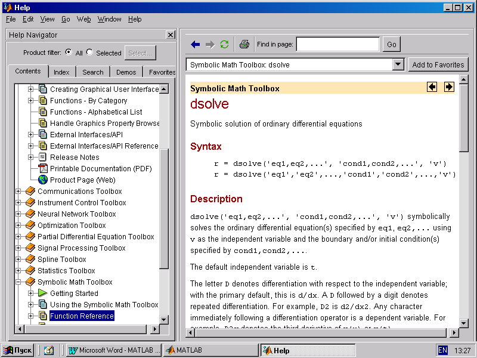The width and height of the screenshot is (477, 358).
Task: Print the help page with the printer icon
Action: pyautogui.click(x=244, y=44)
